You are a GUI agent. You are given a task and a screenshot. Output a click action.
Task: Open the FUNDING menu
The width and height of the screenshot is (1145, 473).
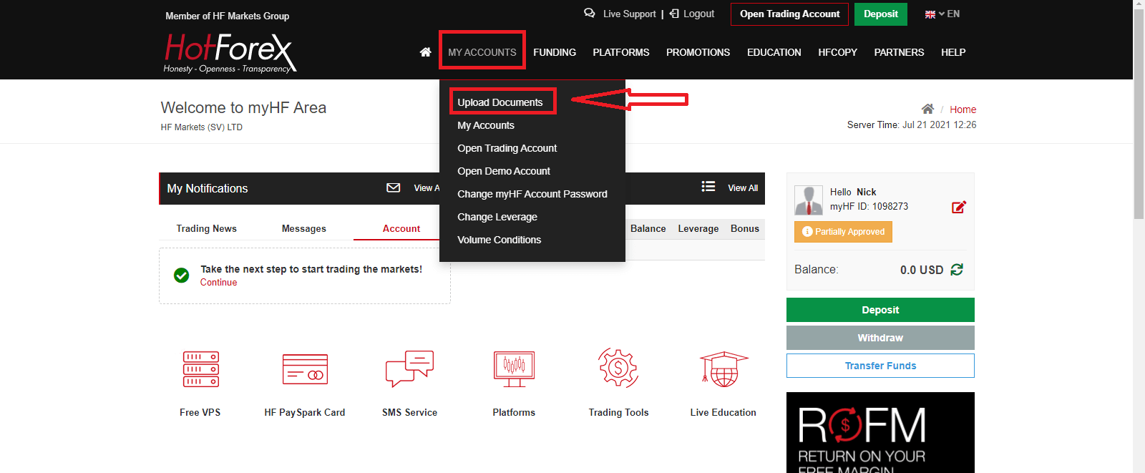[x=555, y=52]
